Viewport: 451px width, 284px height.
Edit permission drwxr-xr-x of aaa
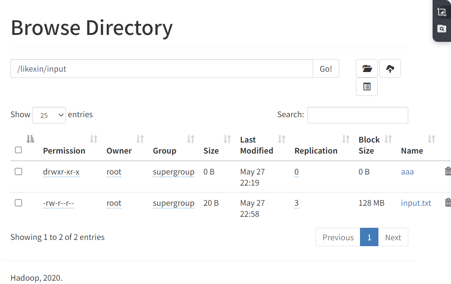tap(61, 172)
